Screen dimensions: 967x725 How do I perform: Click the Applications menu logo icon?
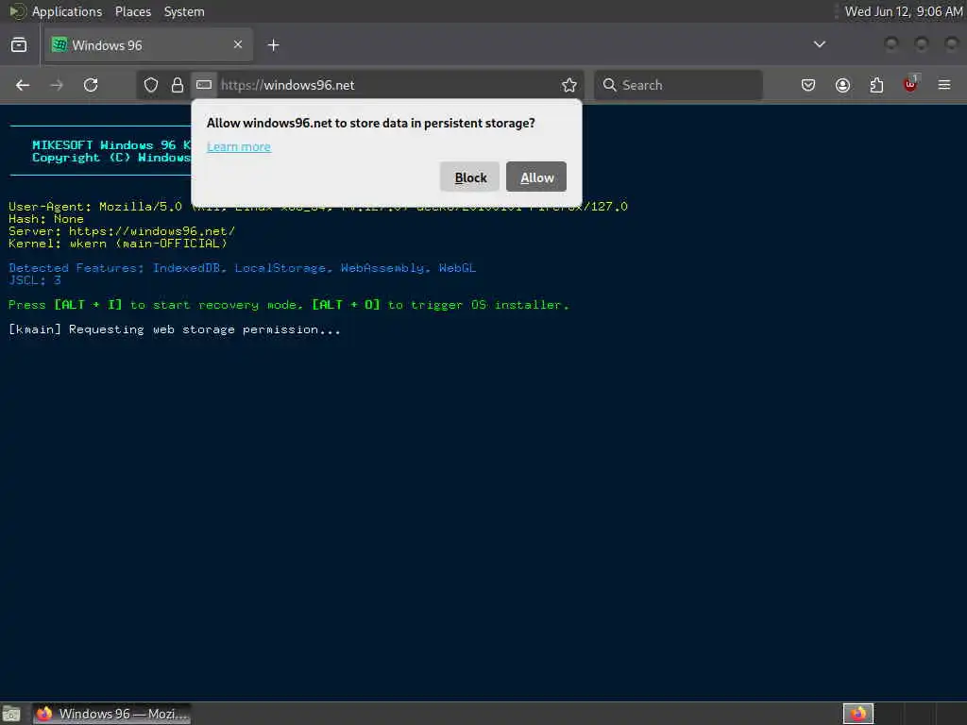click(x=17, y=11)
